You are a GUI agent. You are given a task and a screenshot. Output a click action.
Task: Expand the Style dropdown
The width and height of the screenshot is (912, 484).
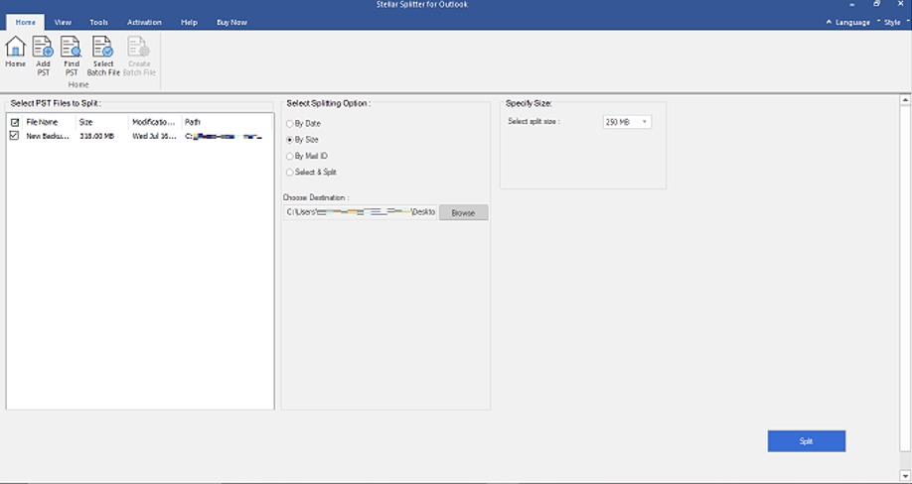pyautogui.click(x=894, y=22)
